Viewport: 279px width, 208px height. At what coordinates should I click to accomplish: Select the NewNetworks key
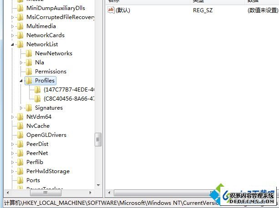coord(53,53)
